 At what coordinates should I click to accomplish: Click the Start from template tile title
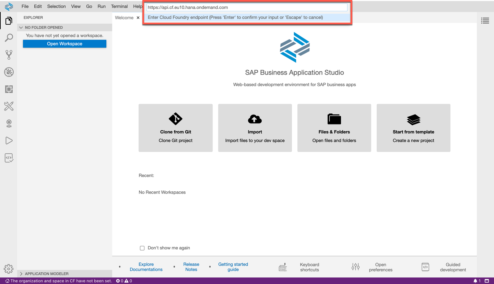[x=413, y=132]
